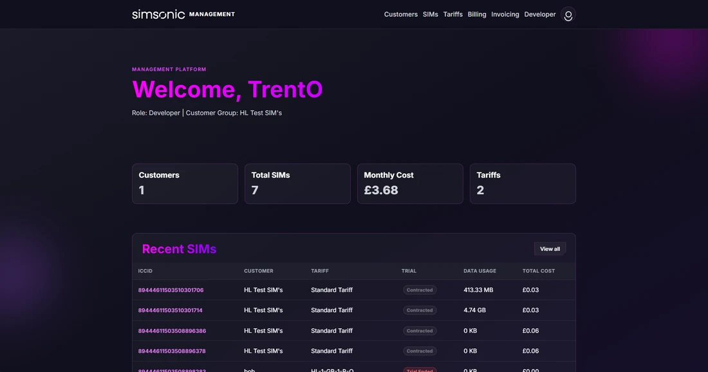Open the user profile icon
Viewport: 708px width, 372px height.
coord(568,14)
